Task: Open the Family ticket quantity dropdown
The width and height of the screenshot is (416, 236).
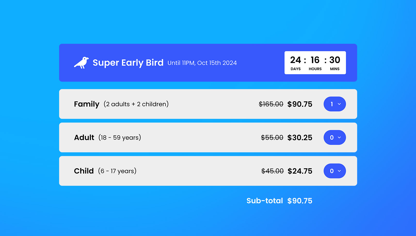Action: pyautogui.click(x=334, y=104)
